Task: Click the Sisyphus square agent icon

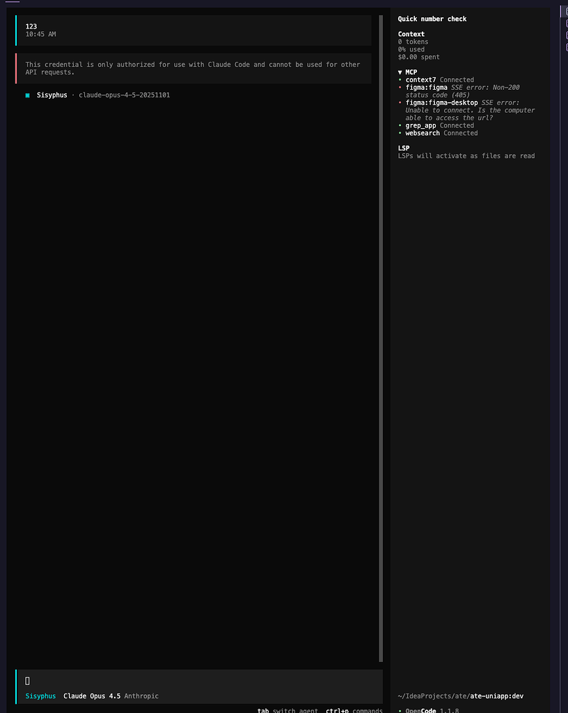Action: coord(27,95)
